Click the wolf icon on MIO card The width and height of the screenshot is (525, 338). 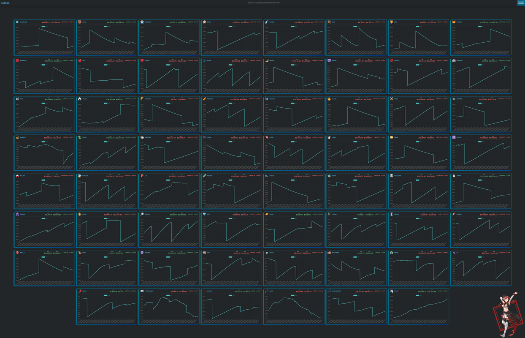coord(17,99)
